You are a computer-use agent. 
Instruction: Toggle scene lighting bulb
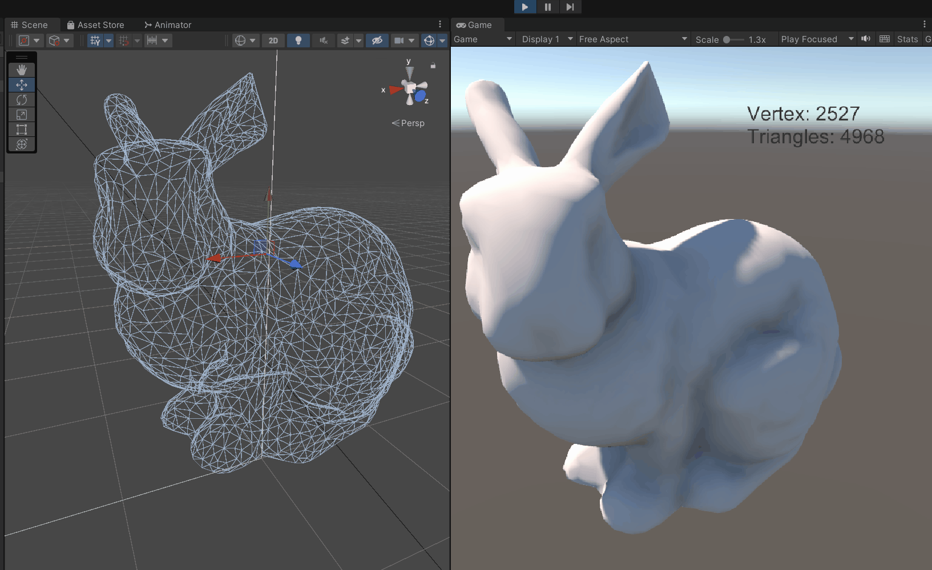(x=298, y=41)
